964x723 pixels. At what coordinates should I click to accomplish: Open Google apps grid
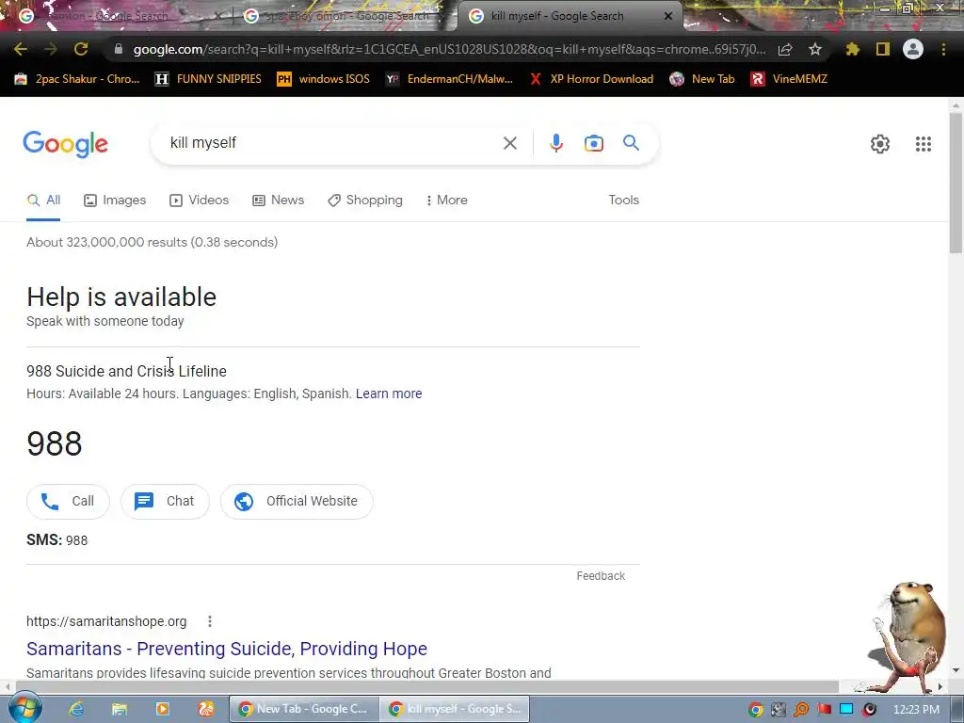(923, 144)
